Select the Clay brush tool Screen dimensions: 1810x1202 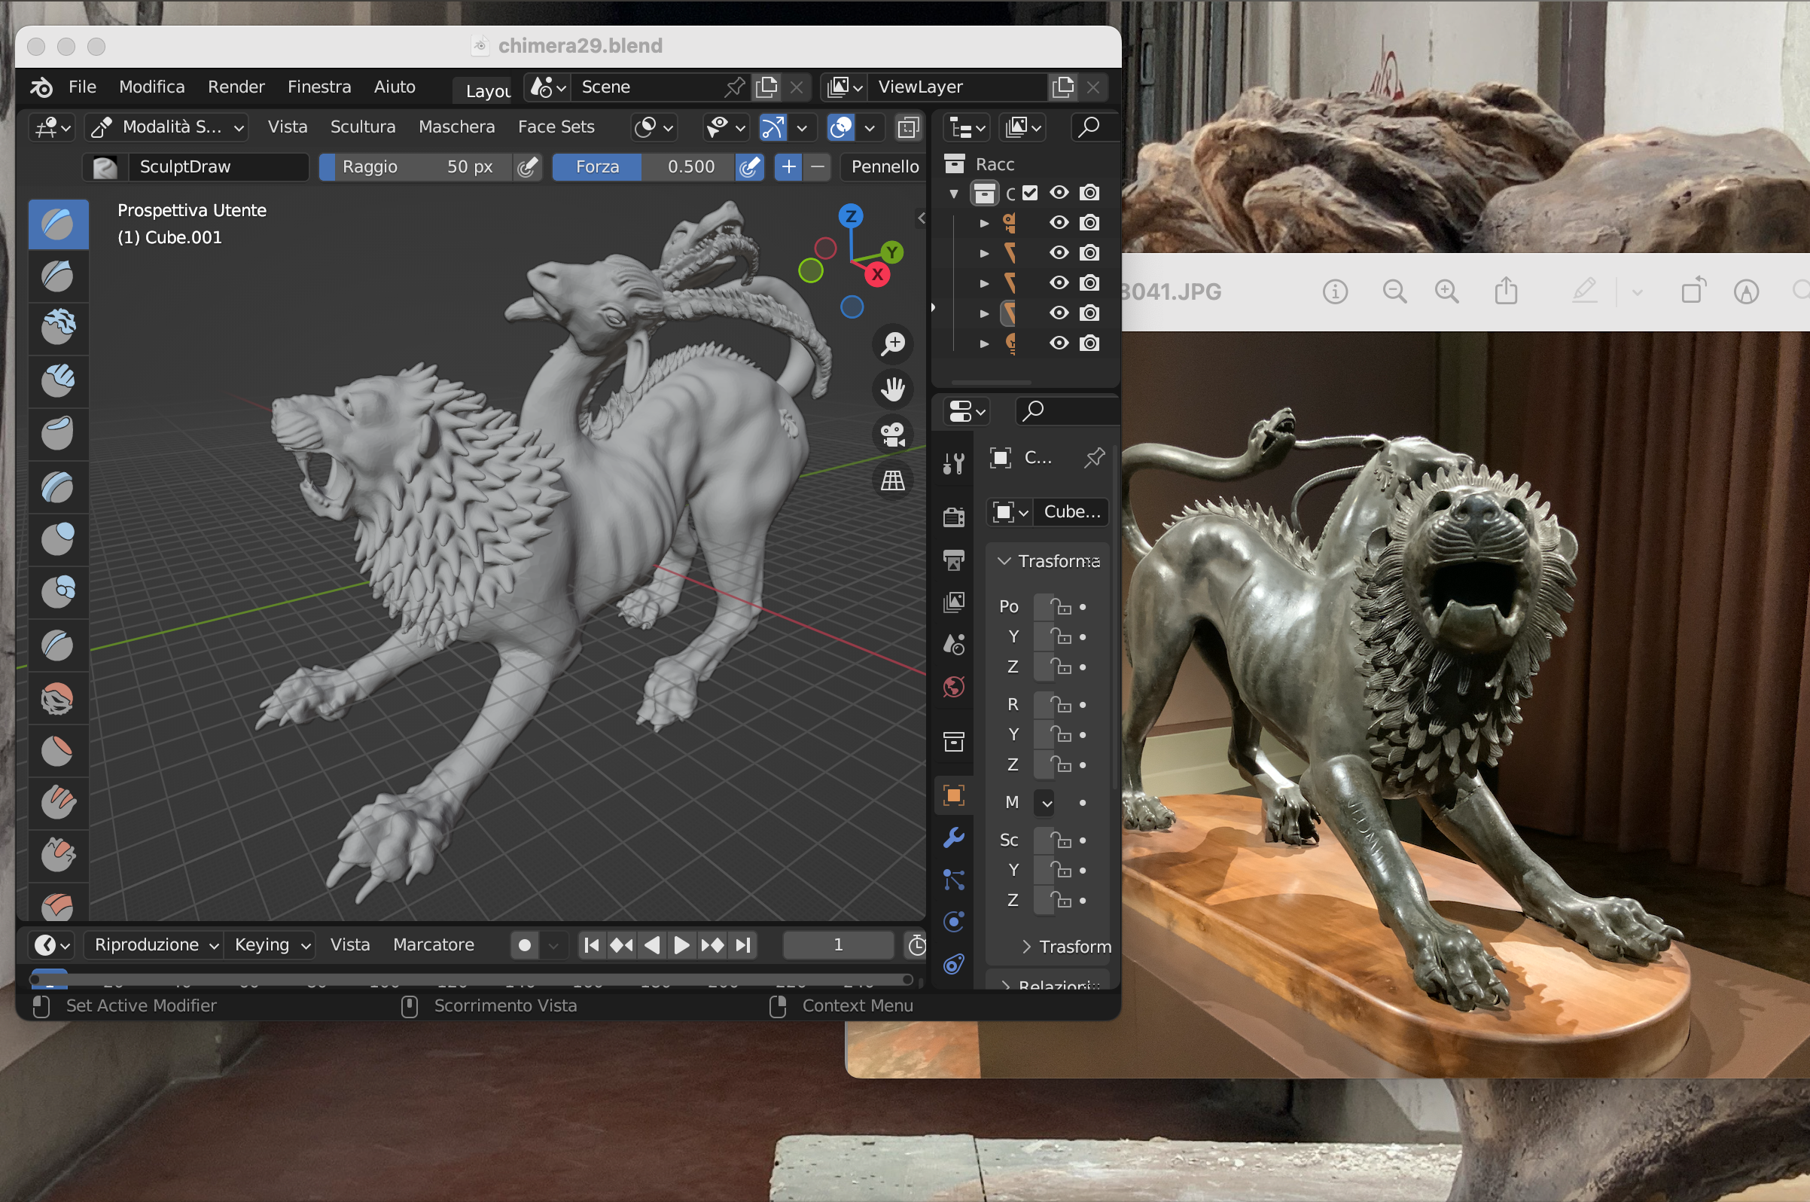pos(58,328)
